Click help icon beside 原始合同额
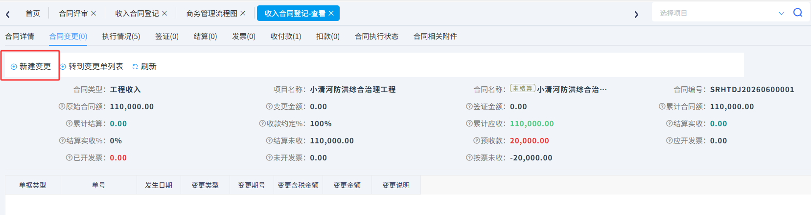The image size is (811, 215). [x=62, y=106]
